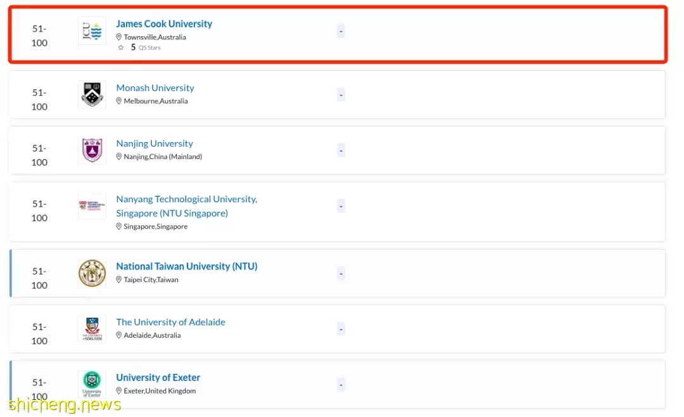Open the James Cook University link
This screenshot has width=684, height=417.
click(x=164, y=23)
